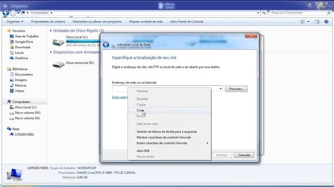Choose Selecionar tudo in the context menu
The width and height of the screenshot is (334, 187).
tap(169, 124)
